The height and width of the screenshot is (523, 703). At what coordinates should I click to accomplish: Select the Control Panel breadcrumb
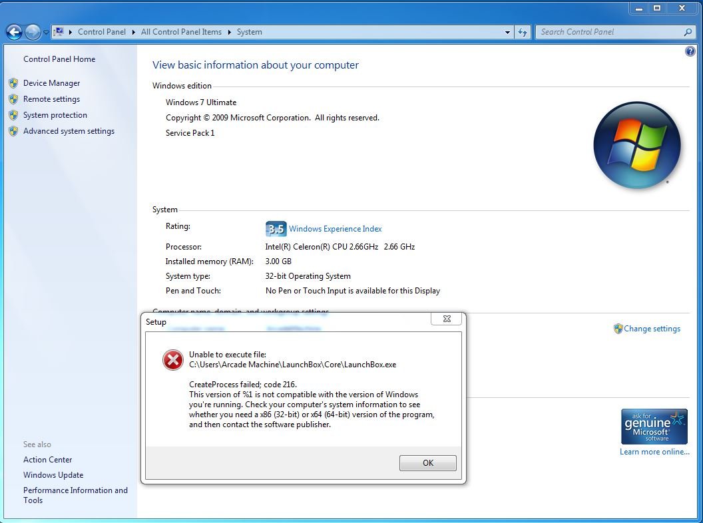coord(102,32)
